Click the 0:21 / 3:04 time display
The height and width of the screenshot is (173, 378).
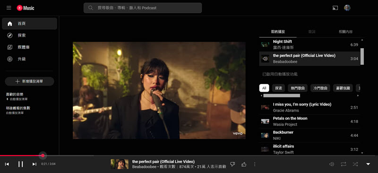pyautogui.click(x=48, y=164)
